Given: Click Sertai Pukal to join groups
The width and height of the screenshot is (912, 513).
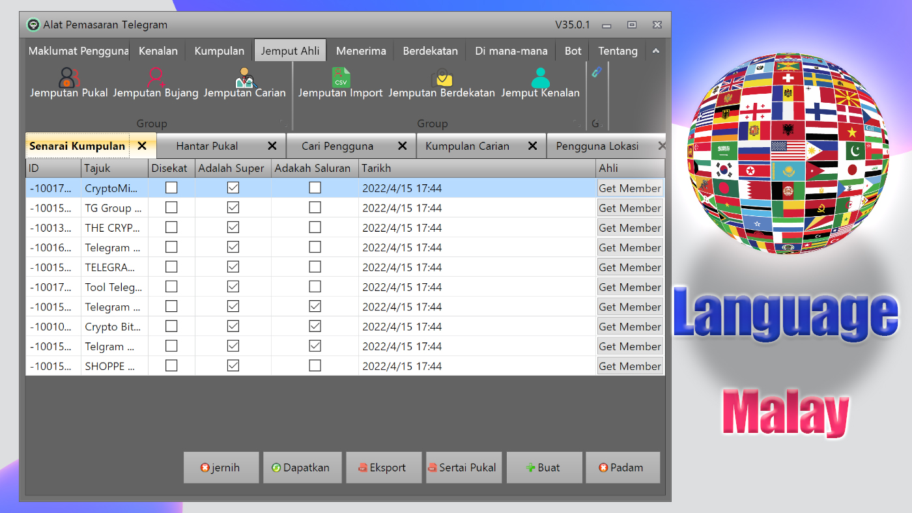Looking at the screenshot, I should click(x=464, y=467).
